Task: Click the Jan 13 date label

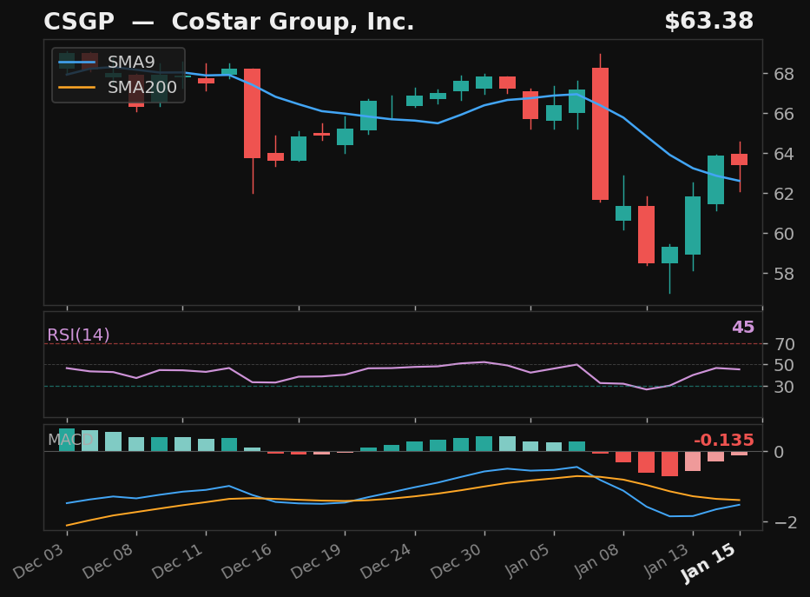Action: click(667, 561)
